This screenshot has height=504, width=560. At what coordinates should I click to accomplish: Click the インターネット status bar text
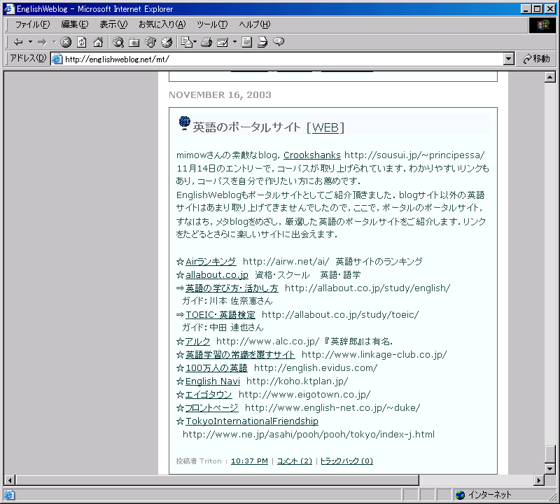(490, 495)
